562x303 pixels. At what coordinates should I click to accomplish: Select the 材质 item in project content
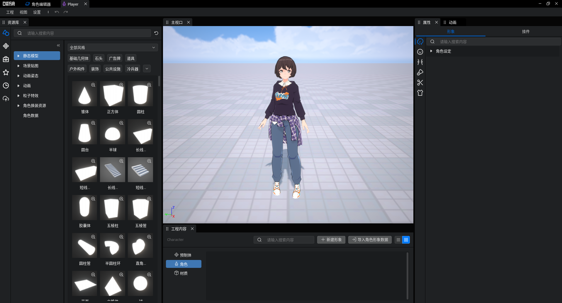(184, 273)
